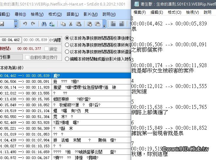
Task: Open Notepad 說明 menu
Action: pyautogui.click(x=208, y=12)
